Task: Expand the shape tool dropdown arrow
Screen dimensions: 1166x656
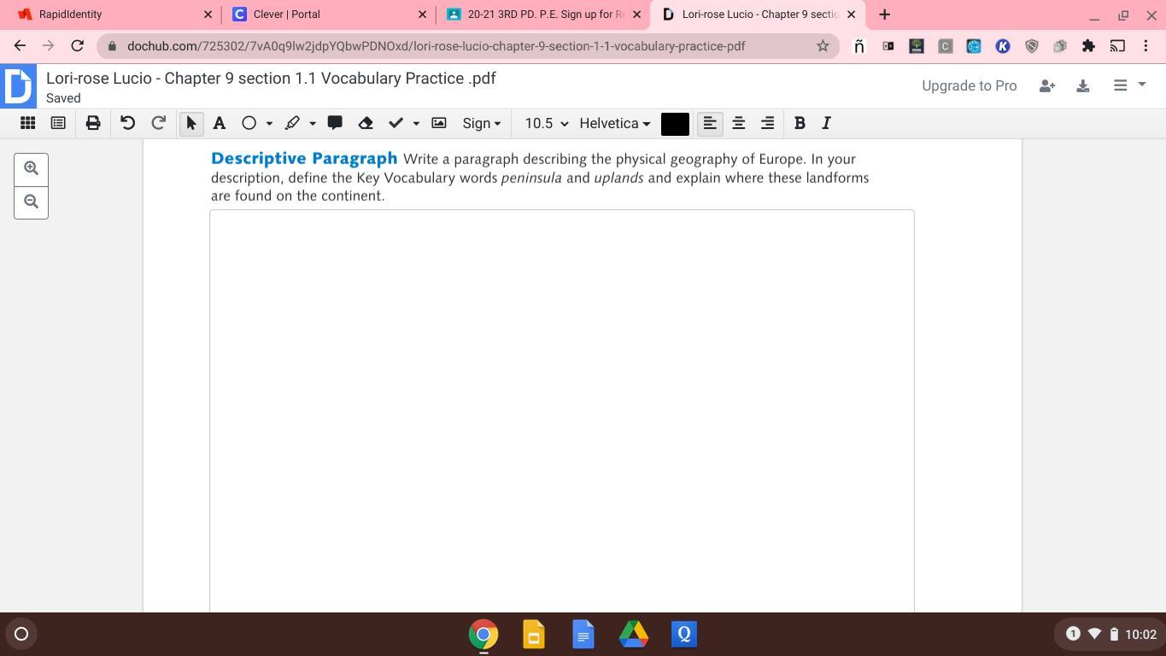Action: [x=269, y=124]
